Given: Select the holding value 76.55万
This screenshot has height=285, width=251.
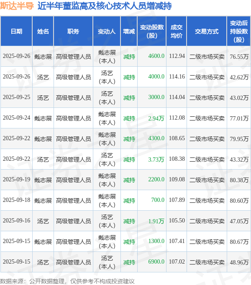Looking at the screenshot, I should (239, 57).
